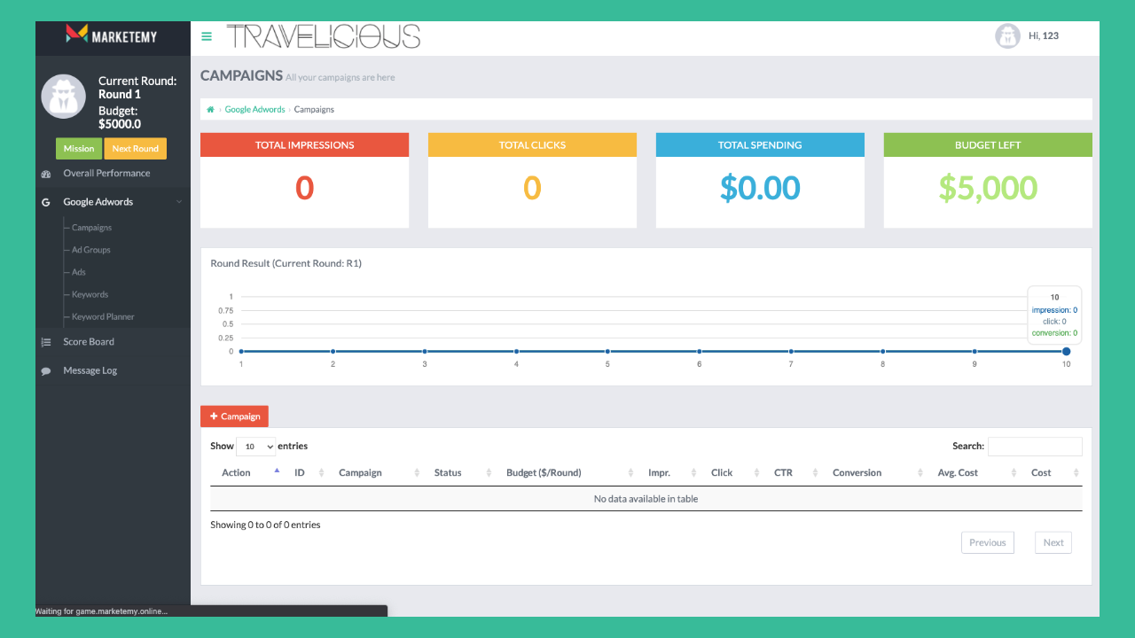
Task: Click the Google G icon in sidebar
Action: click(x=46, y=202)
